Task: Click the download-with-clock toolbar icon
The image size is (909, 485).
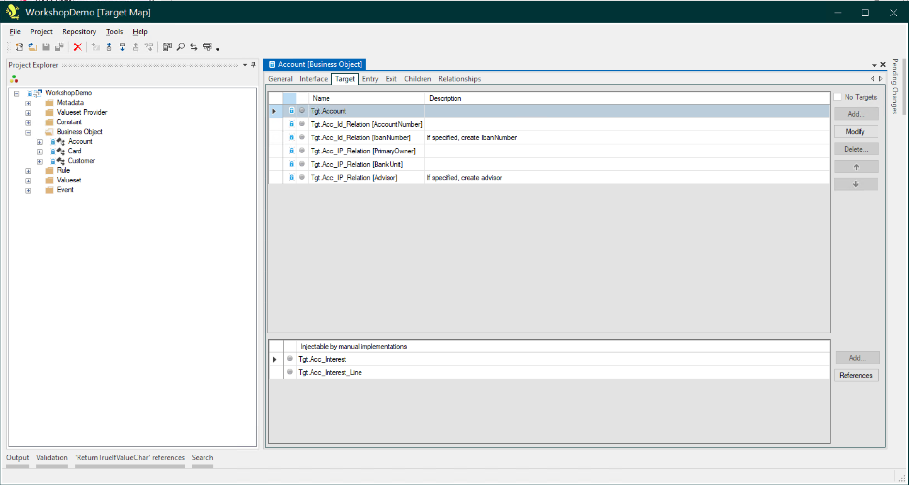Action: [x=109, y=47]
